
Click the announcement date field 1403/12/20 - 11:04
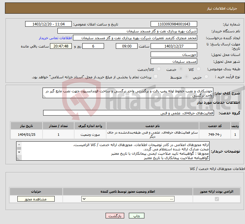coord(48,24)
